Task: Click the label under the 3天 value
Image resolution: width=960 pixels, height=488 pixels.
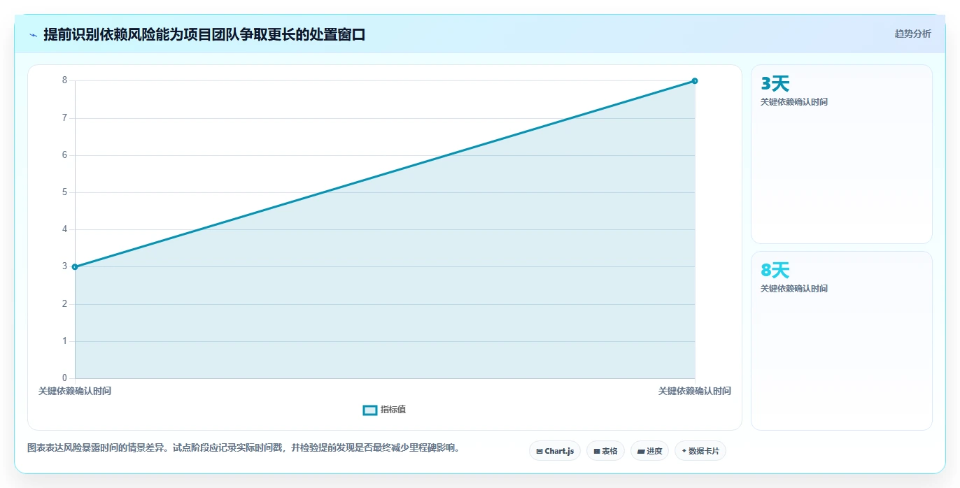Action: pos(794,102)
